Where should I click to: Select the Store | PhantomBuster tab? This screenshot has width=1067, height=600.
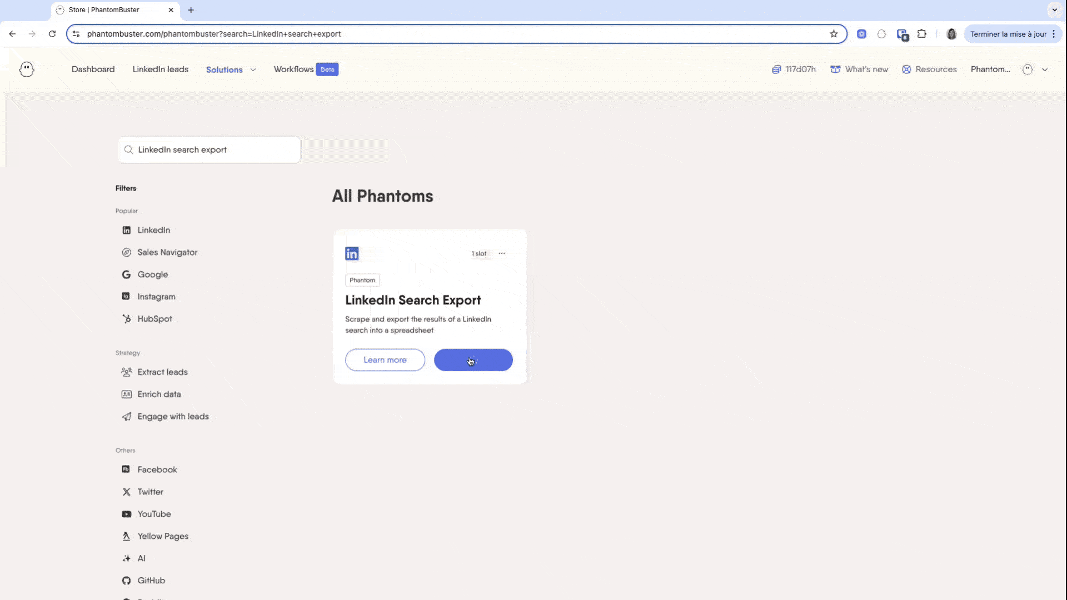pos(116,10)
